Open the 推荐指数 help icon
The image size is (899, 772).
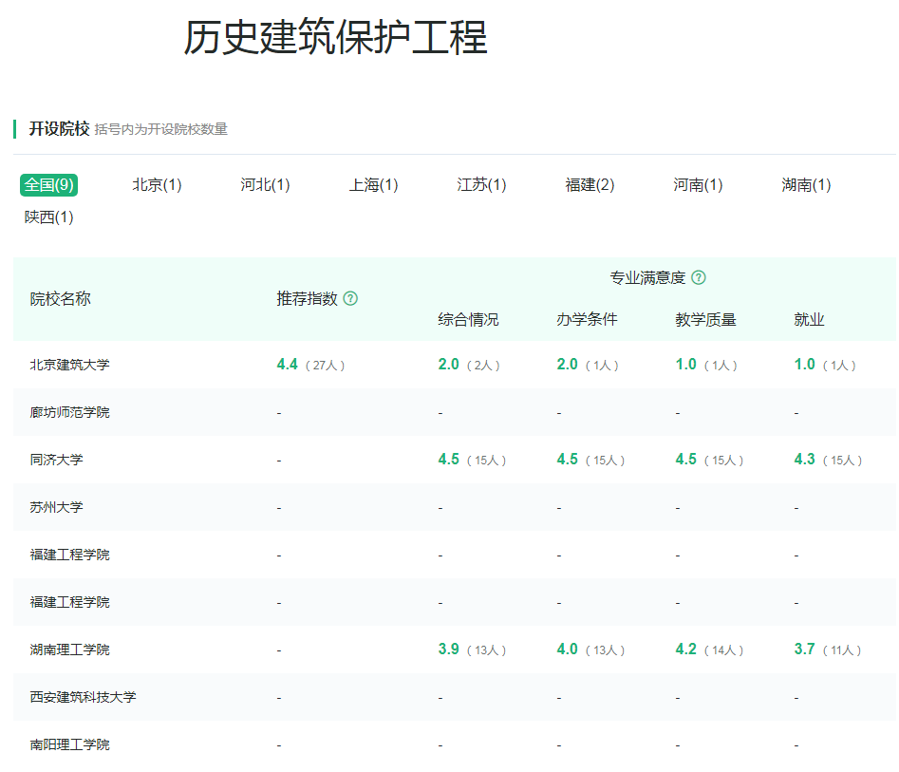350,298
